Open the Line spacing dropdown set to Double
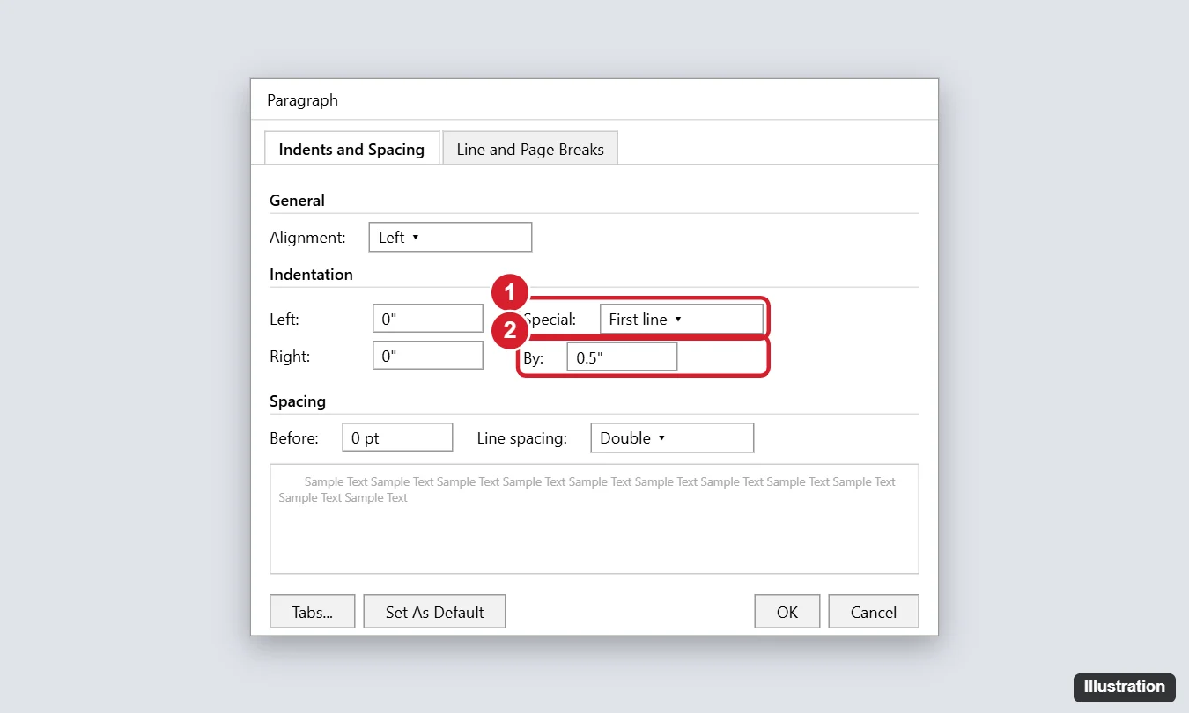 coord(672,437)
